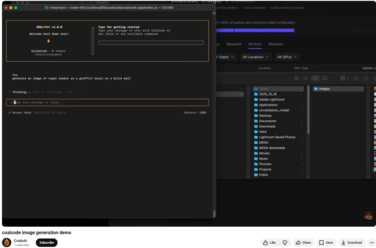Image resolution: width=376 pixels, height=248 pixels.
Task: Select the constellation_model folder
Action: click(x=278, y=110)
